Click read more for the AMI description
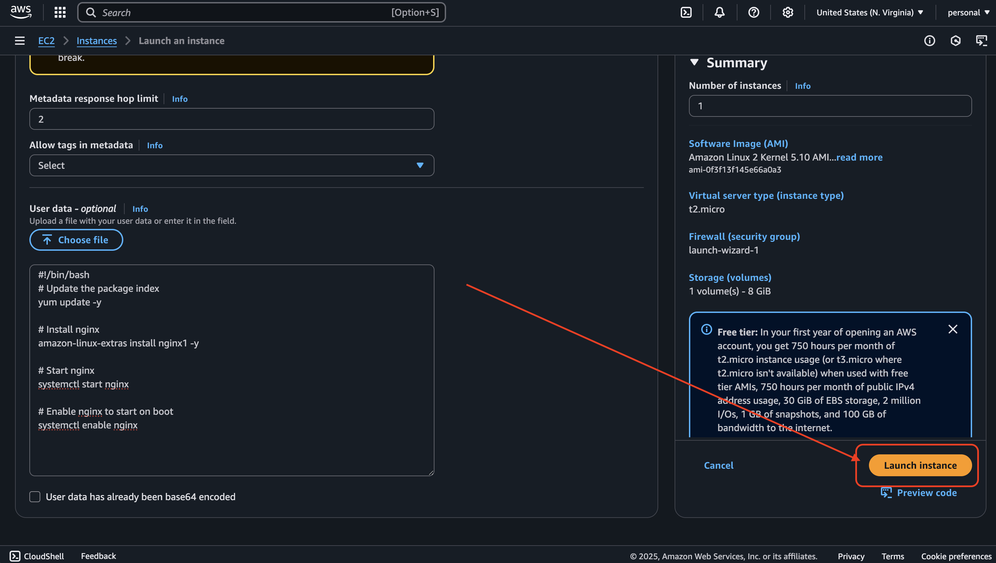The height and width of the screenshot is (563, 996). 859,157
